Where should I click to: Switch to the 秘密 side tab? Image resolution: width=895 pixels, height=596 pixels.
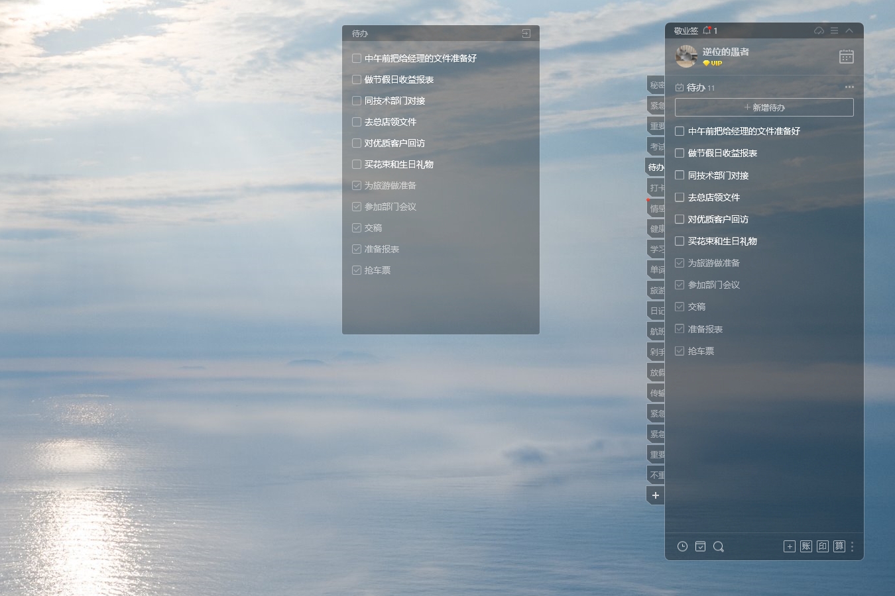click(656, 85)
